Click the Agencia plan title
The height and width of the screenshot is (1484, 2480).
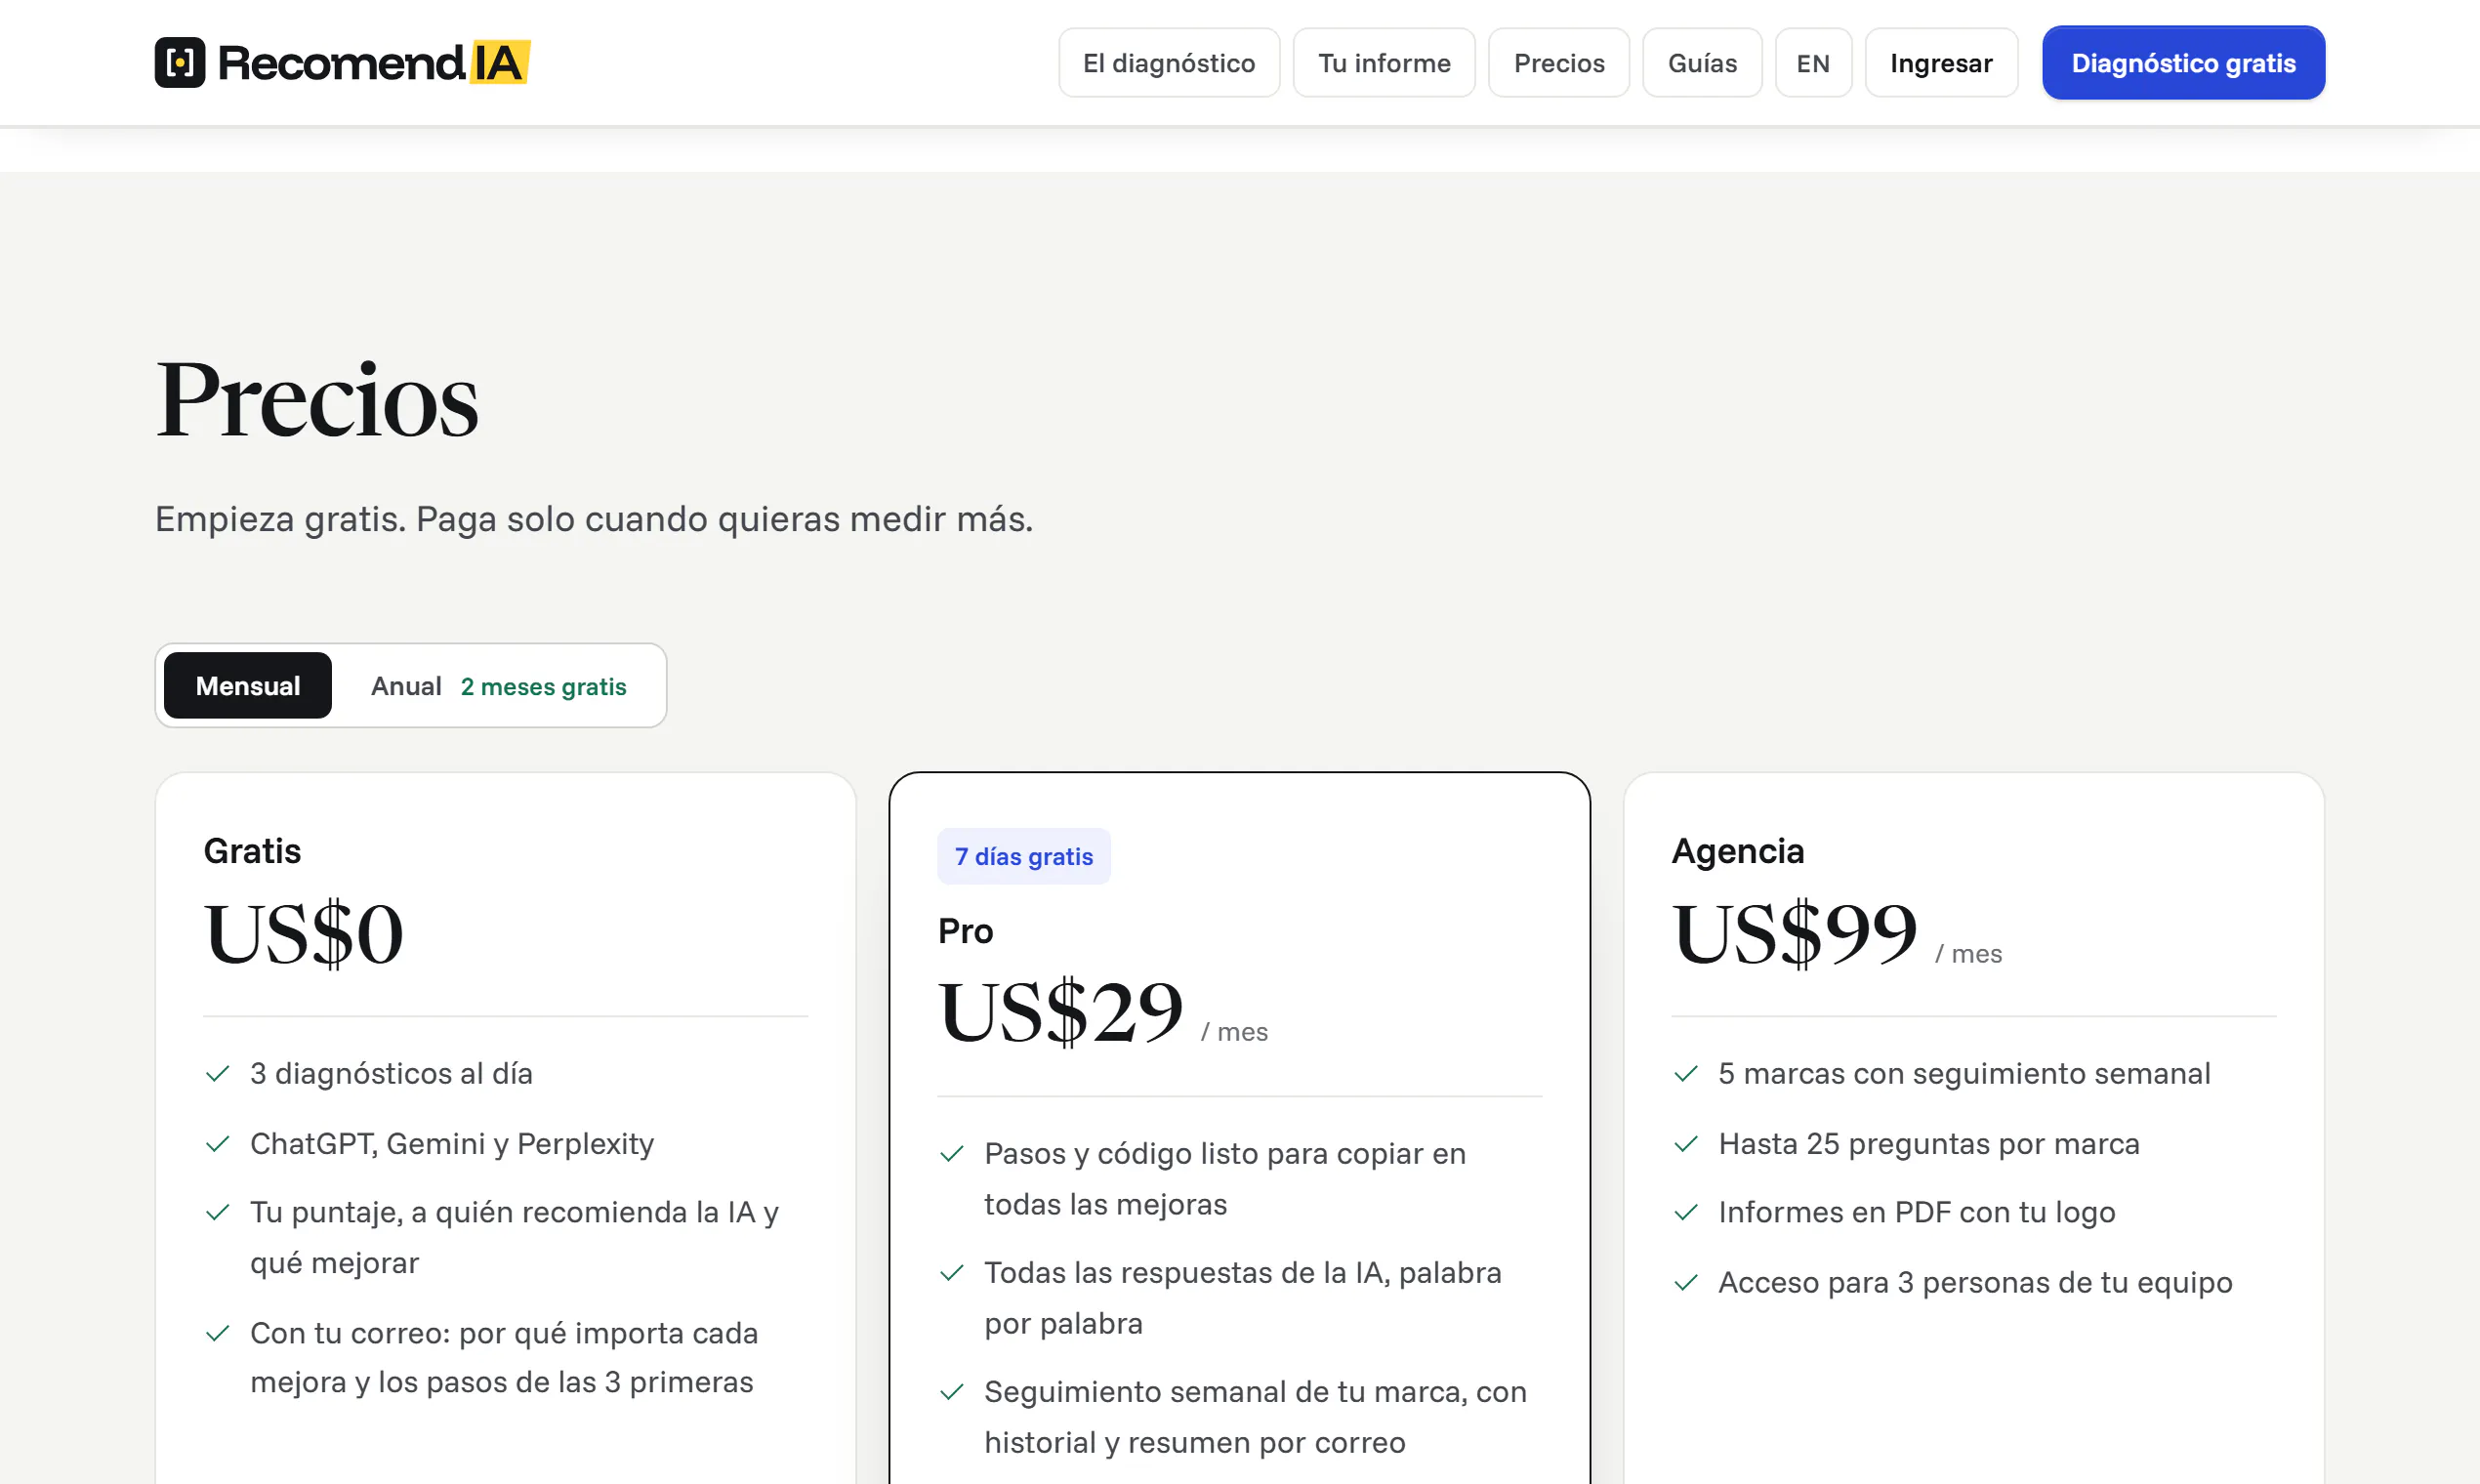1738,851
